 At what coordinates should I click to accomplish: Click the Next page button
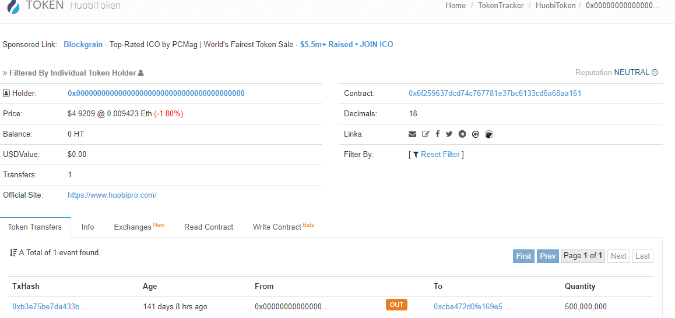[x=618, y=256]
